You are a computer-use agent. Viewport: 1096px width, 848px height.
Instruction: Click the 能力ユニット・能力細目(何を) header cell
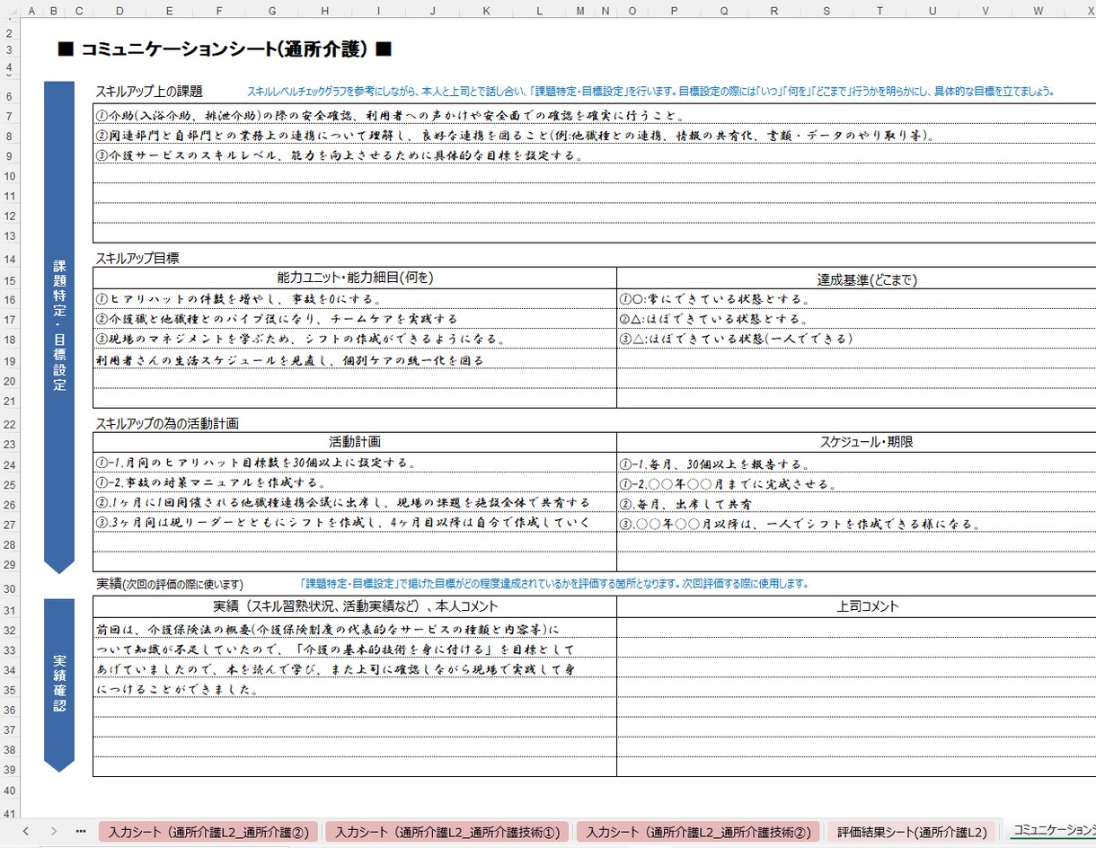click(355, 278)
